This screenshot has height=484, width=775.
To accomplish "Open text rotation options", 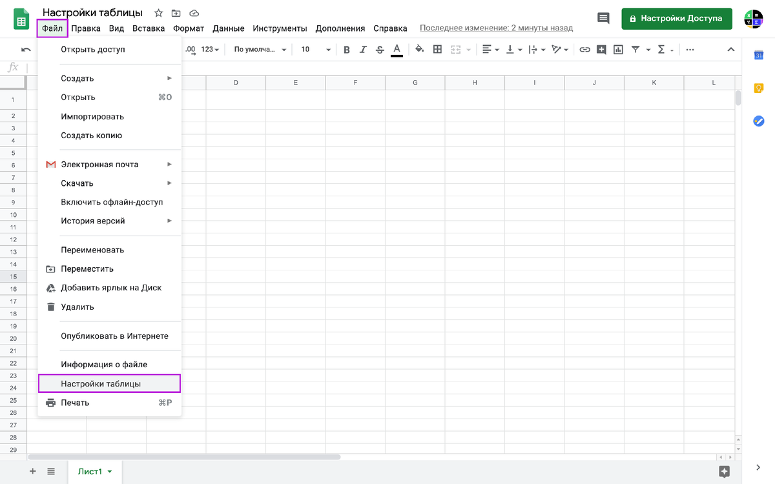I will 559,49.
